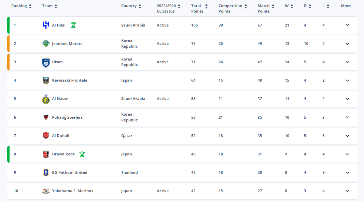Click the Al Nassr yellow crest
This screenshot has height=201, width=364.
(x=46, y=99)
